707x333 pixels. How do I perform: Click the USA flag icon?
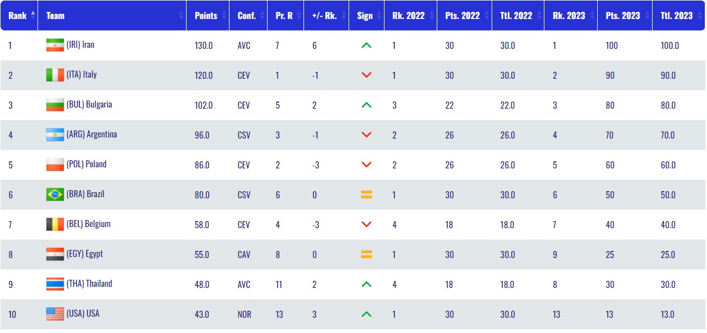55,314
